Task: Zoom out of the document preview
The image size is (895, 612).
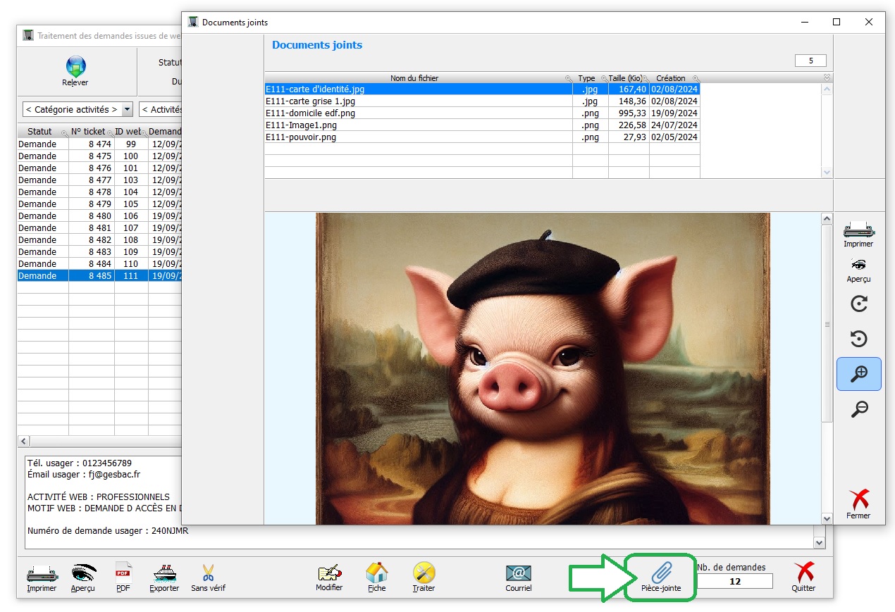Action: pyautogui.click(x=858, y=409)
